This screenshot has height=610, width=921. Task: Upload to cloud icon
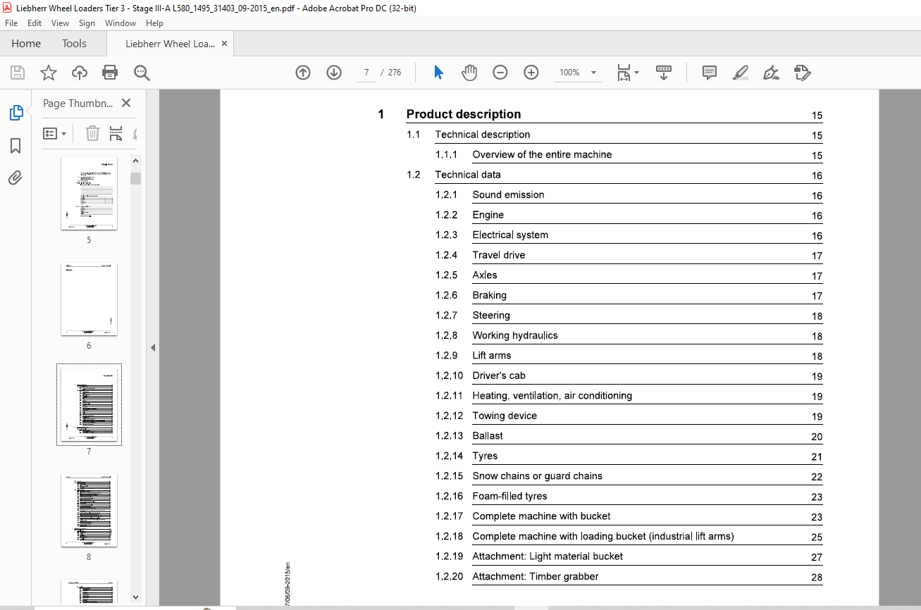(x=79, y=73)
